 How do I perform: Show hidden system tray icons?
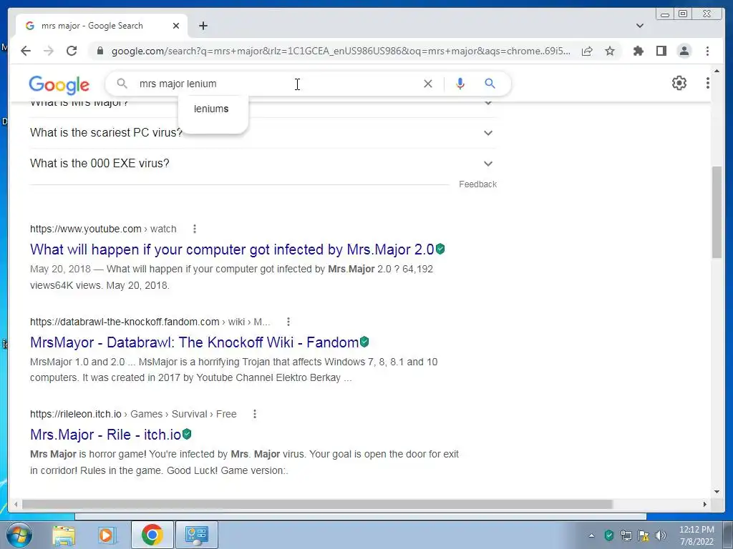tap(591, 535)
